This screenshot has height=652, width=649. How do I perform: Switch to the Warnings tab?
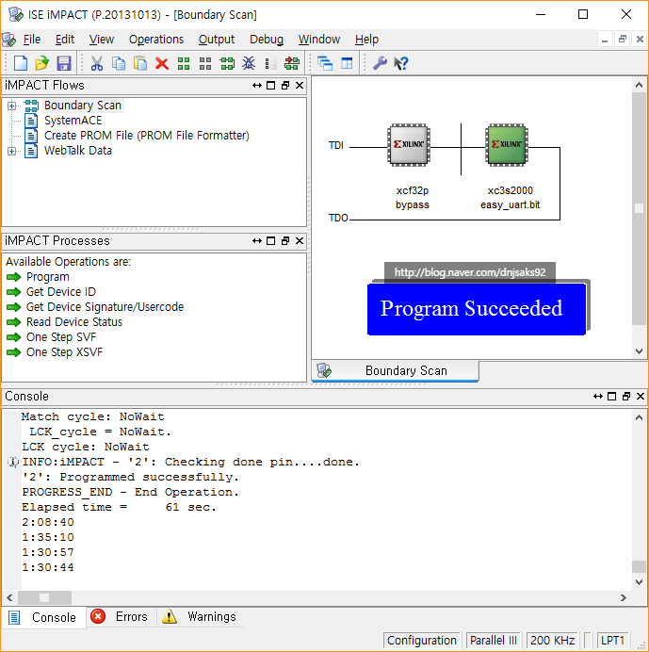pos(200,616)
